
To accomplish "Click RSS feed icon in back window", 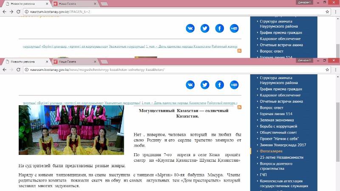I will click(239, 51).
